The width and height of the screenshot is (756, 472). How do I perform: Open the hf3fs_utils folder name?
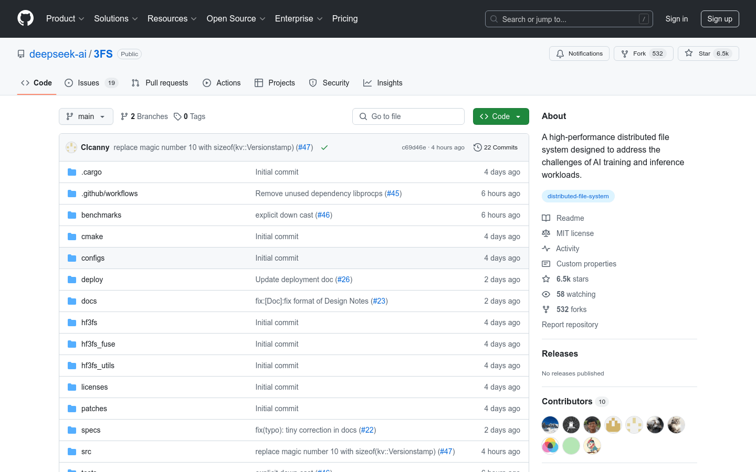click(x=98, y=366)
